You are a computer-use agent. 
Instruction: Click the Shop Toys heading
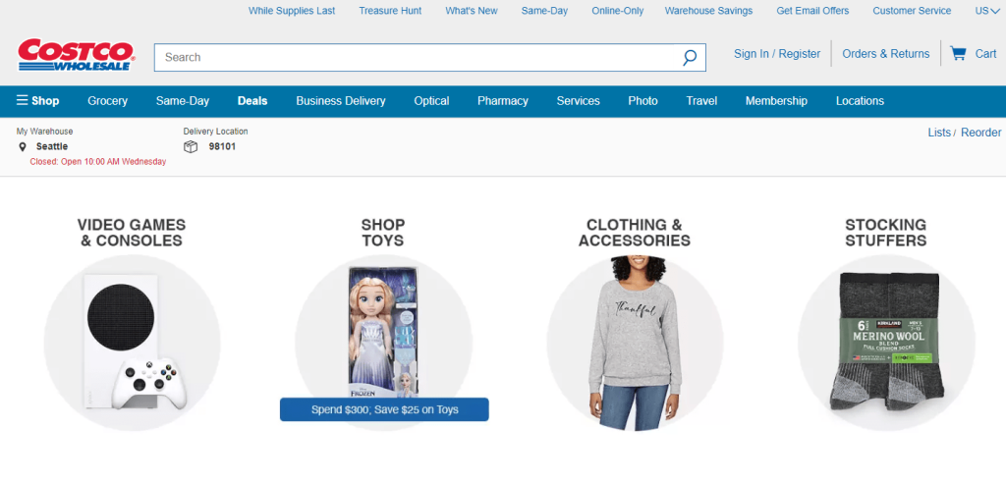[383, 233]
